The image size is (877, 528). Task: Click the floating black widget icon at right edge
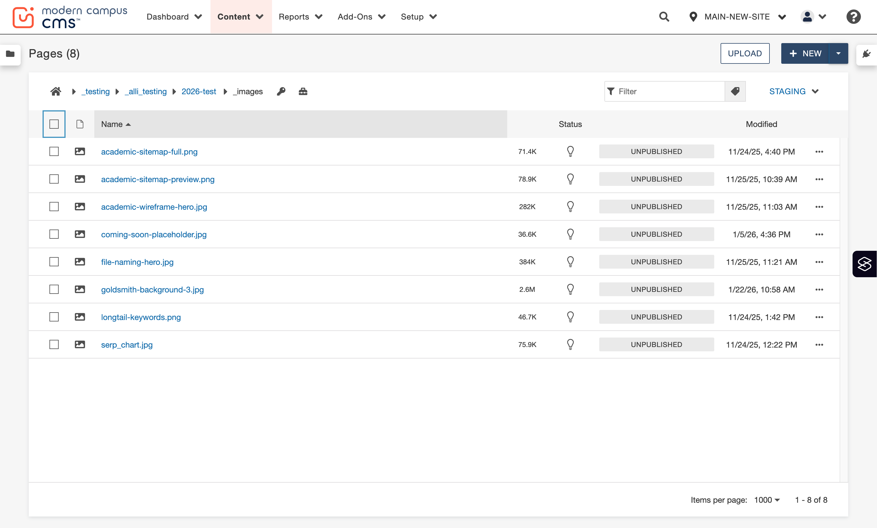click(x=865, y=264)
